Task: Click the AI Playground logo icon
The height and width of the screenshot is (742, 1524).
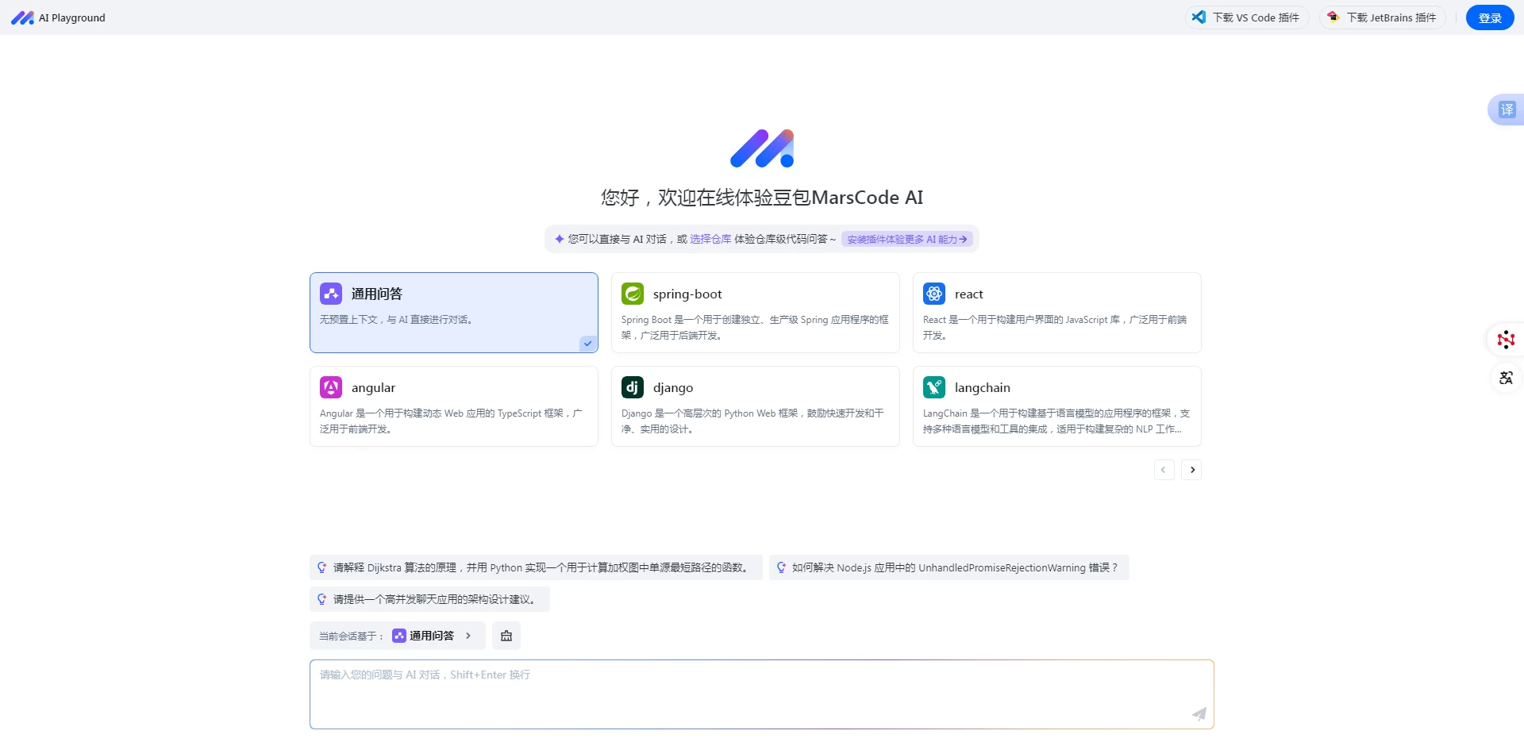Action: (22, 17)
